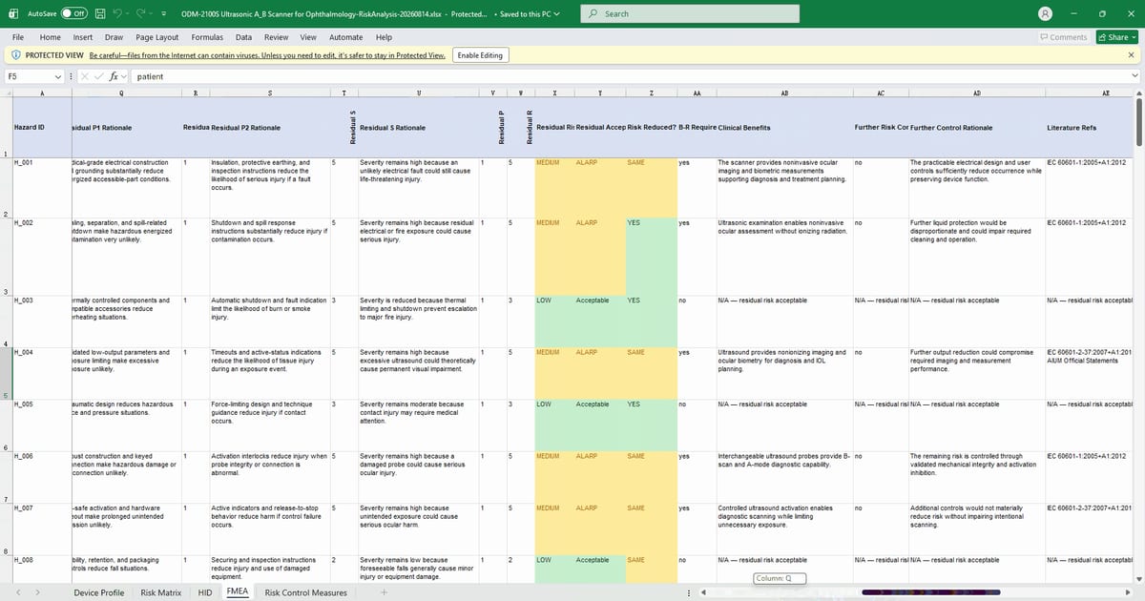Click the Share button
This screenshot has height=601, width=1145.
[x=1117, y=37]
